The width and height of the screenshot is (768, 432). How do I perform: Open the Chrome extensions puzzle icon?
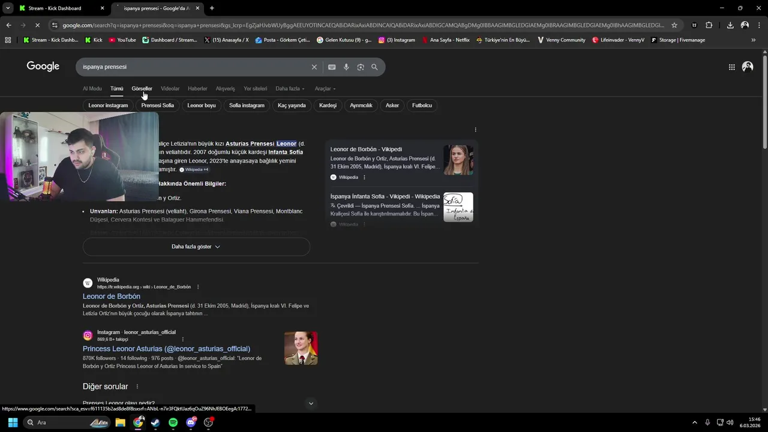click(x=709, y=25)
